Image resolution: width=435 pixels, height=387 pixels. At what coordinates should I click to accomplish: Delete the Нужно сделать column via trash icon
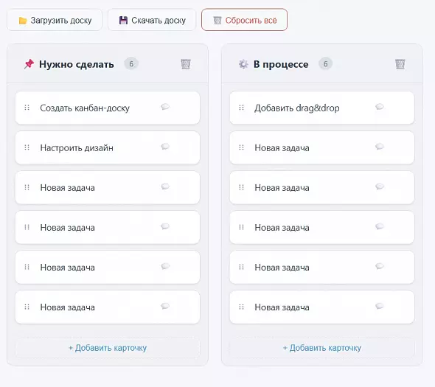(186, 64)
